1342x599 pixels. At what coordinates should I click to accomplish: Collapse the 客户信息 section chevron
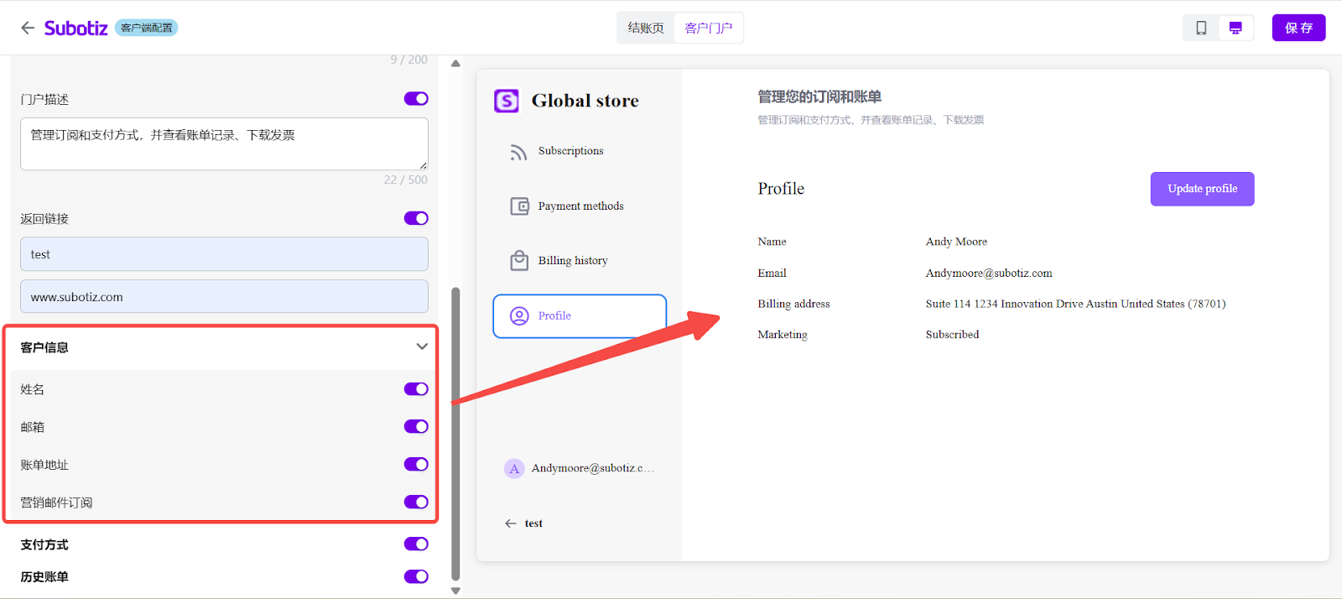(422, 346)
